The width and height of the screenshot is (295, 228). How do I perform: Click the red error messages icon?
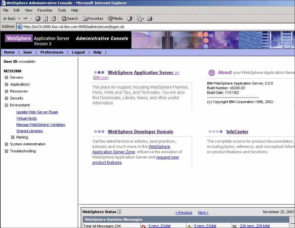click(143, 226)
